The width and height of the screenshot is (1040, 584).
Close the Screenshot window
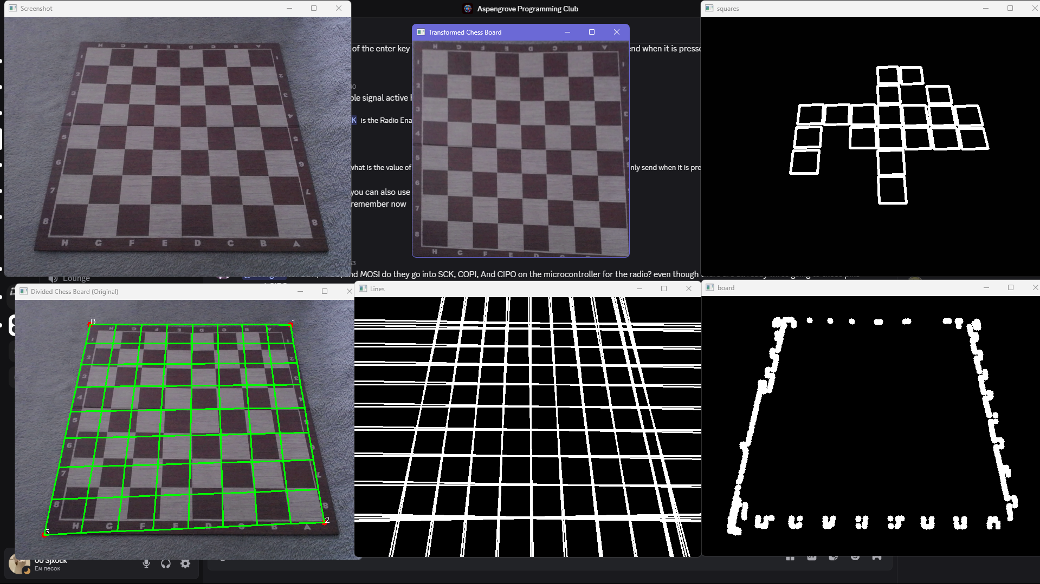[x=339, y=9]
